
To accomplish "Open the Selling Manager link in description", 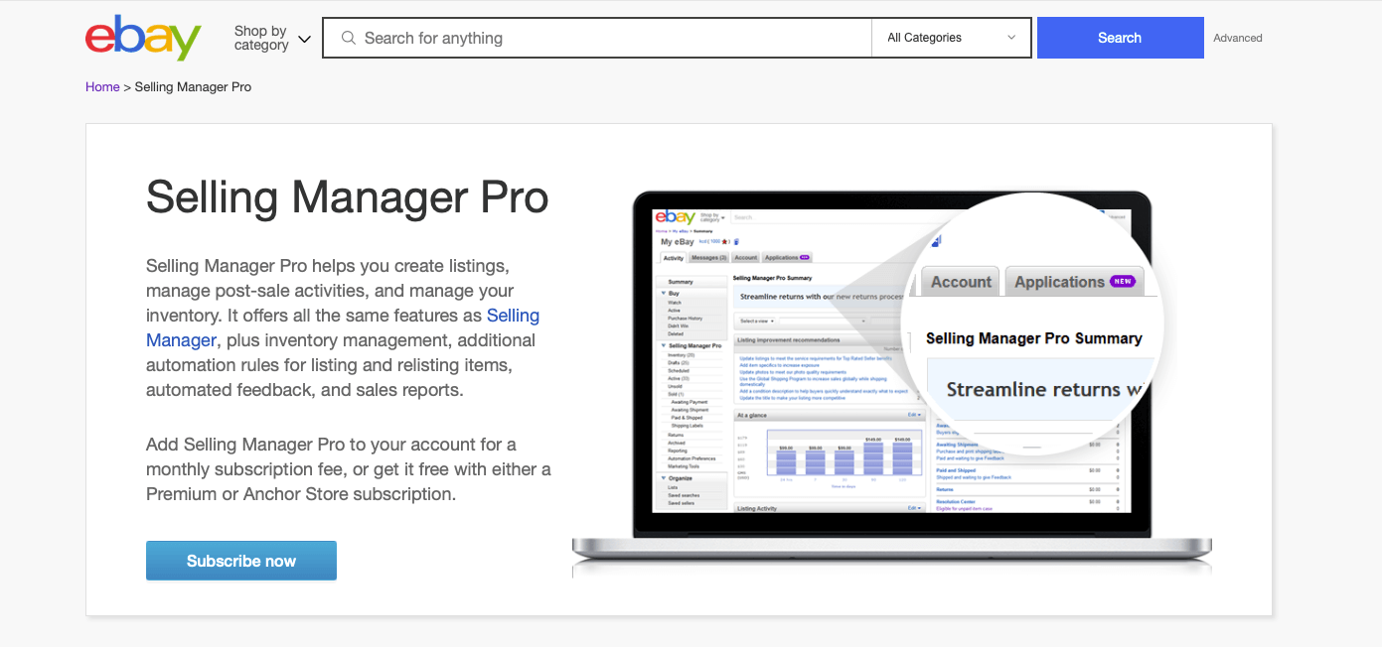I will pos(343,327).
